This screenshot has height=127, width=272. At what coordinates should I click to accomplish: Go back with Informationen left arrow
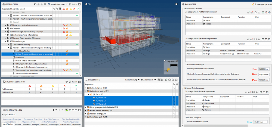point(54,110)
